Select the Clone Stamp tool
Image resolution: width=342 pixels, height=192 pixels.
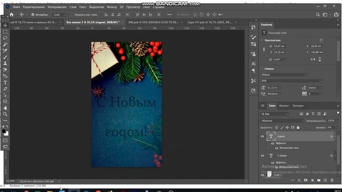(5, 63)
